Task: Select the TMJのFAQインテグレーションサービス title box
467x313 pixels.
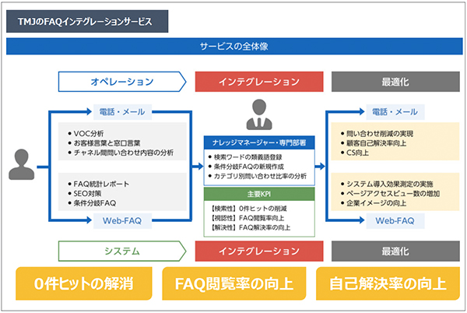Action: (x=87, y=22)
